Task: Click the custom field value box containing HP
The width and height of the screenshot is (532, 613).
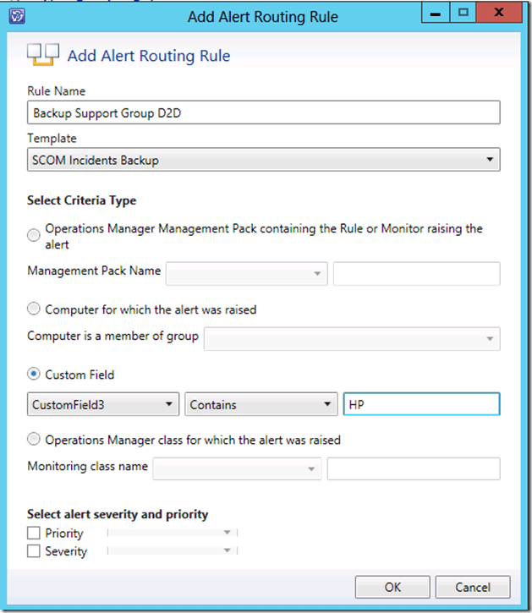Action: 420,405
